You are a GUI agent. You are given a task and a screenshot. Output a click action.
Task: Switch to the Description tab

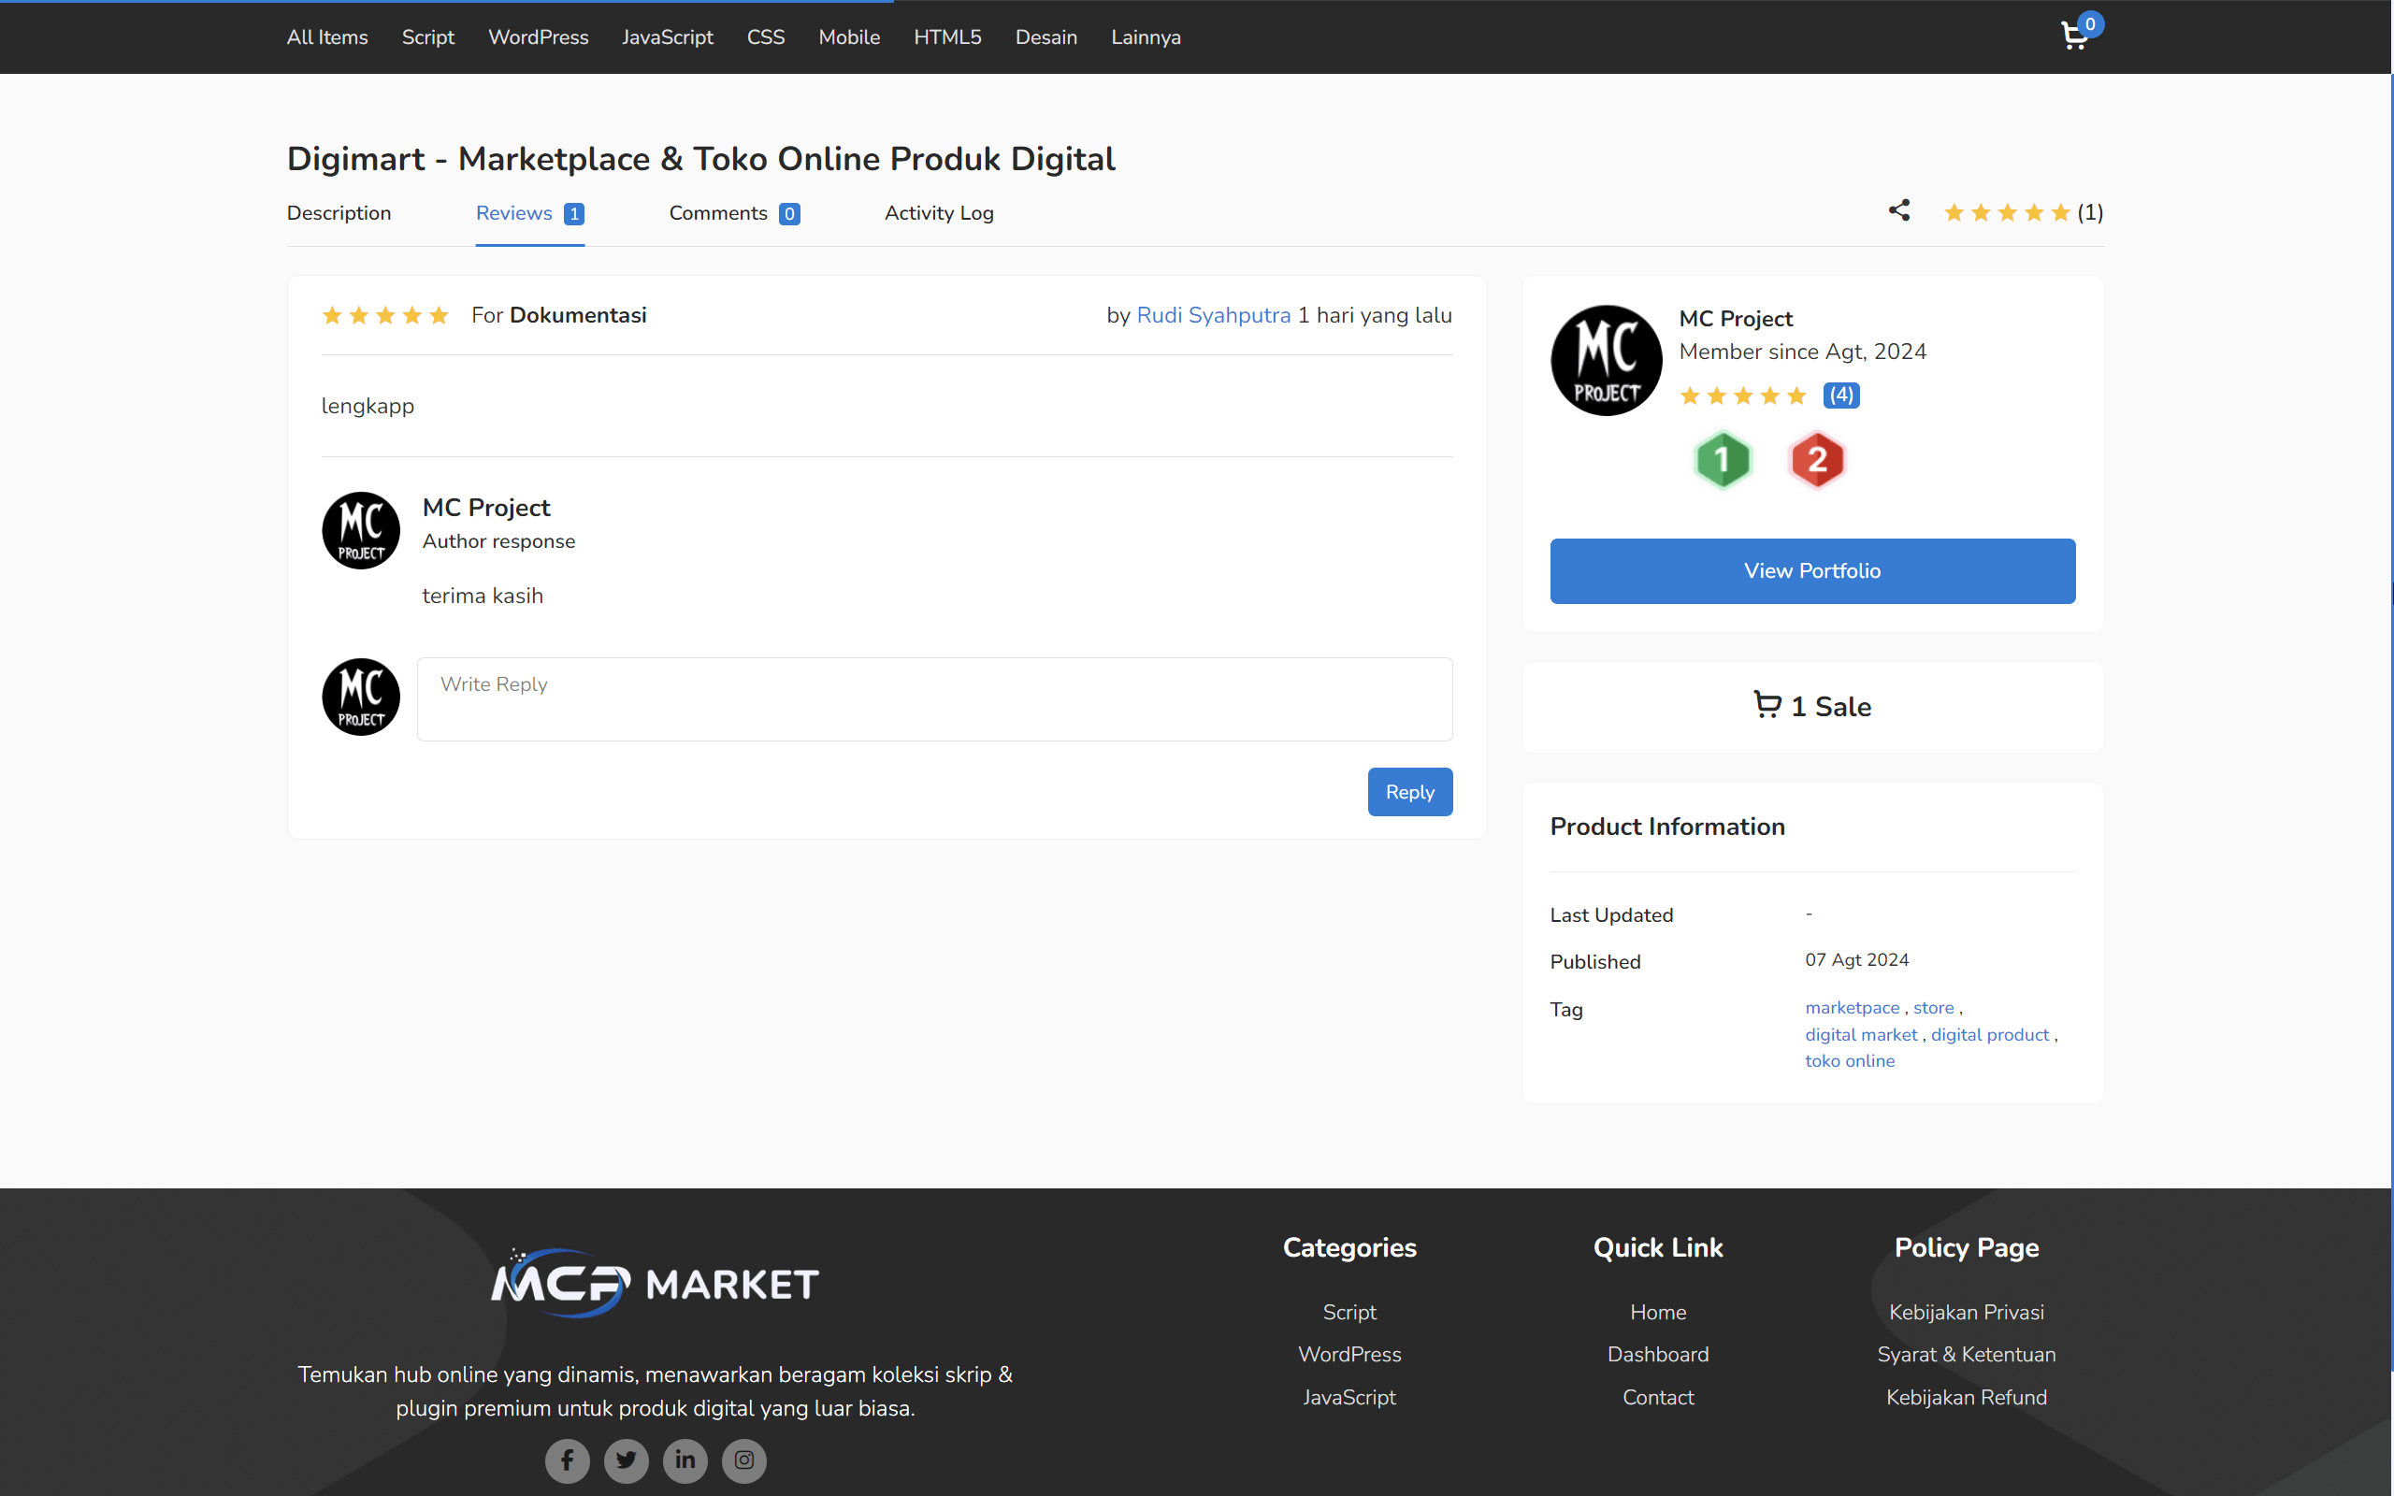[339, 213]
